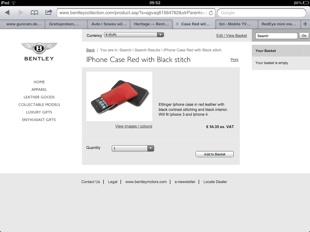Click the site Search input field
Viewport: 310px width, 232px height.
point(276,36)
